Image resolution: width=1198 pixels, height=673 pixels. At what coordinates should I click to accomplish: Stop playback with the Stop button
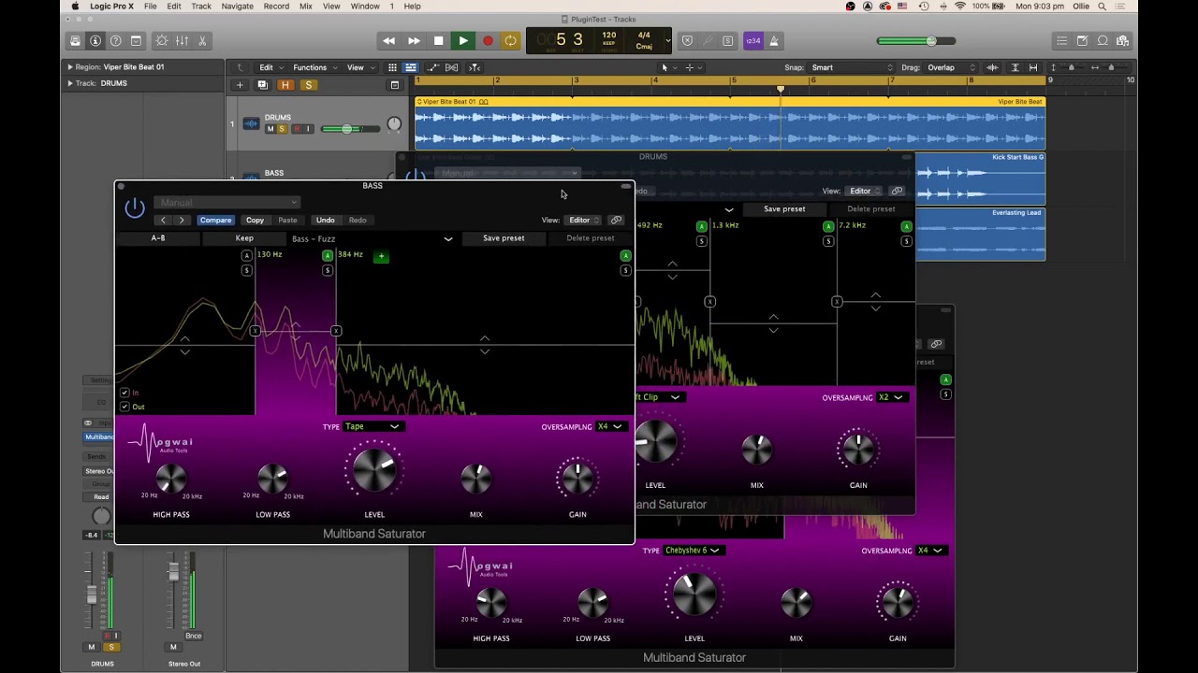click(438, 41)
